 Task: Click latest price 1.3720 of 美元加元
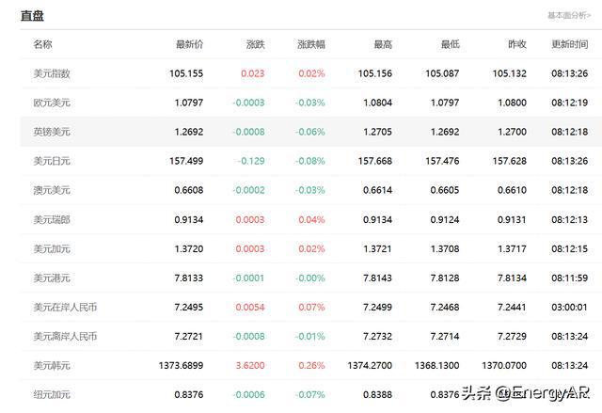(x=189, y=248)
